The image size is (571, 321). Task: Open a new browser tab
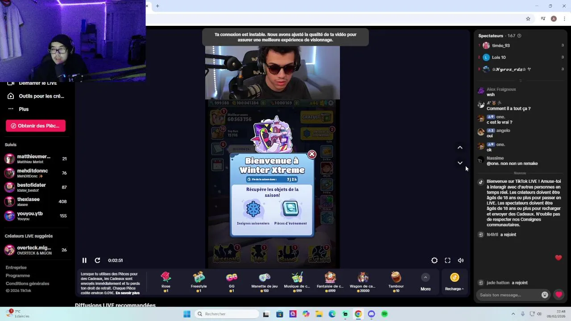[x=157, y=6]
